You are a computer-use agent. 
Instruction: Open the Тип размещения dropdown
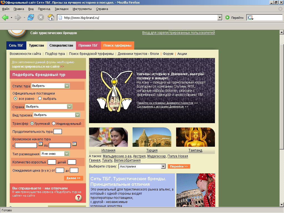[x=55, y=154]
